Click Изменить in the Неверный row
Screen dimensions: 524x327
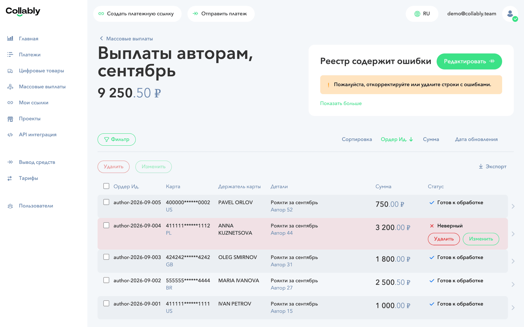pyautogui.click(x=481, y=239)
